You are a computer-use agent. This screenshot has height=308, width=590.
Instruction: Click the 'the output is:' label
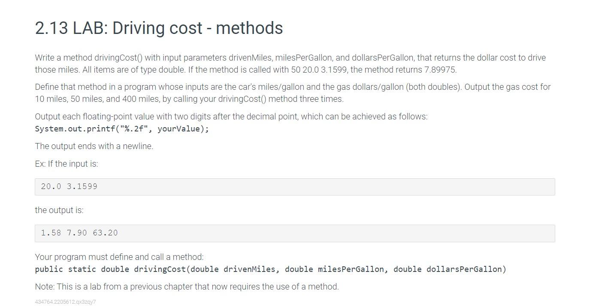(59, 210)
